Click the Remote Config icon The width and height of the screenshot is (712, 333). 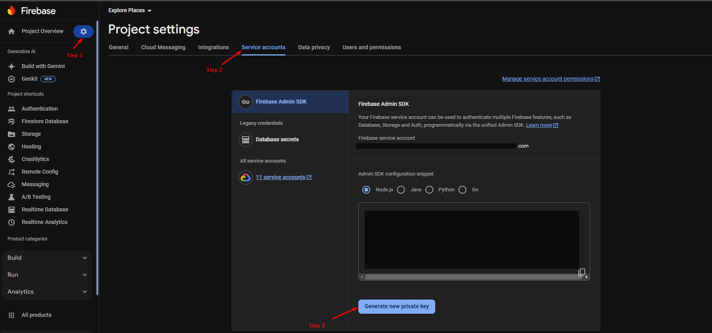pos(11,172)
